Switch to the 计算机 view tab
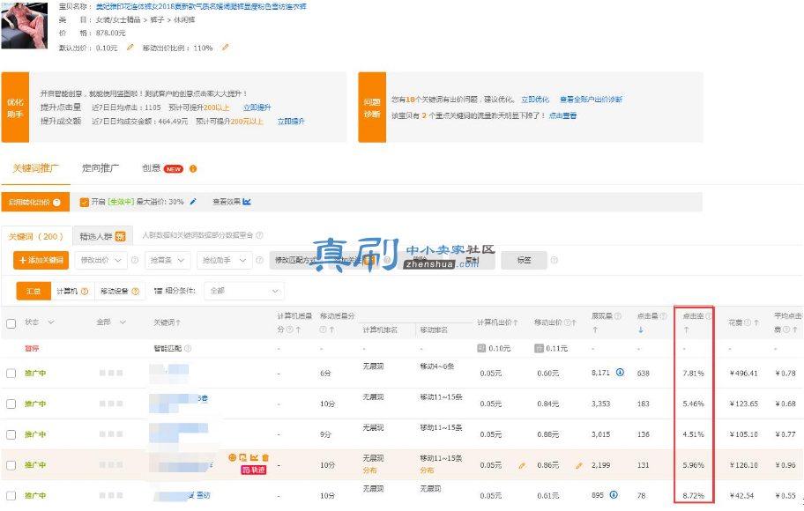 point(72,291)
